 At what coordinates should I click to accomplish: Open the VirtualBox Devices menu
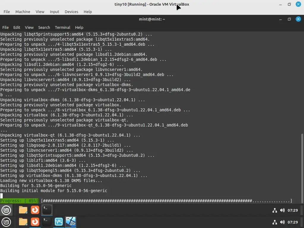click(71, 12)
